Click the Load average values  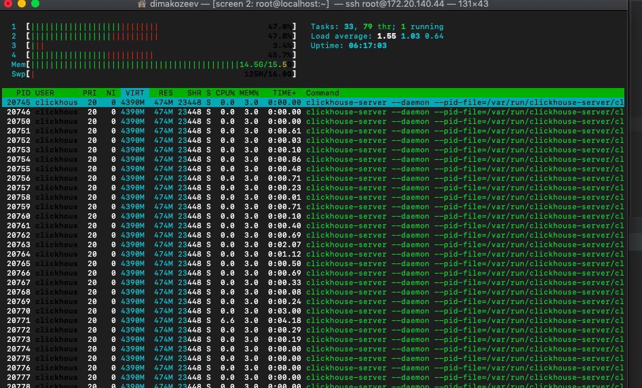[x=411, y=37]
